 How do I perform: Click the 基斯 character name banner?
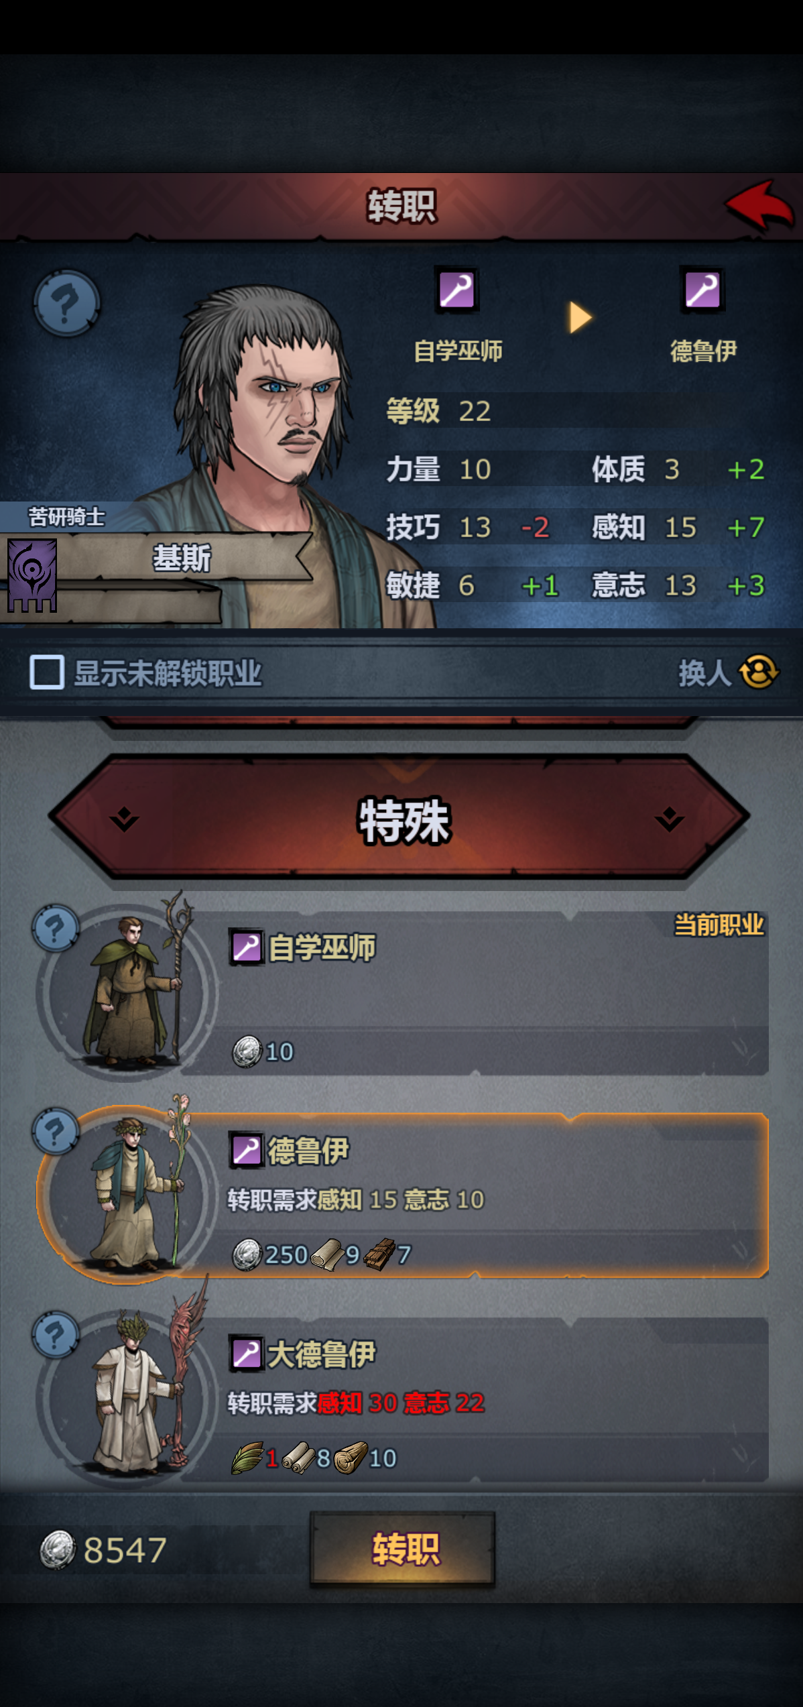(x=182, y=558)
